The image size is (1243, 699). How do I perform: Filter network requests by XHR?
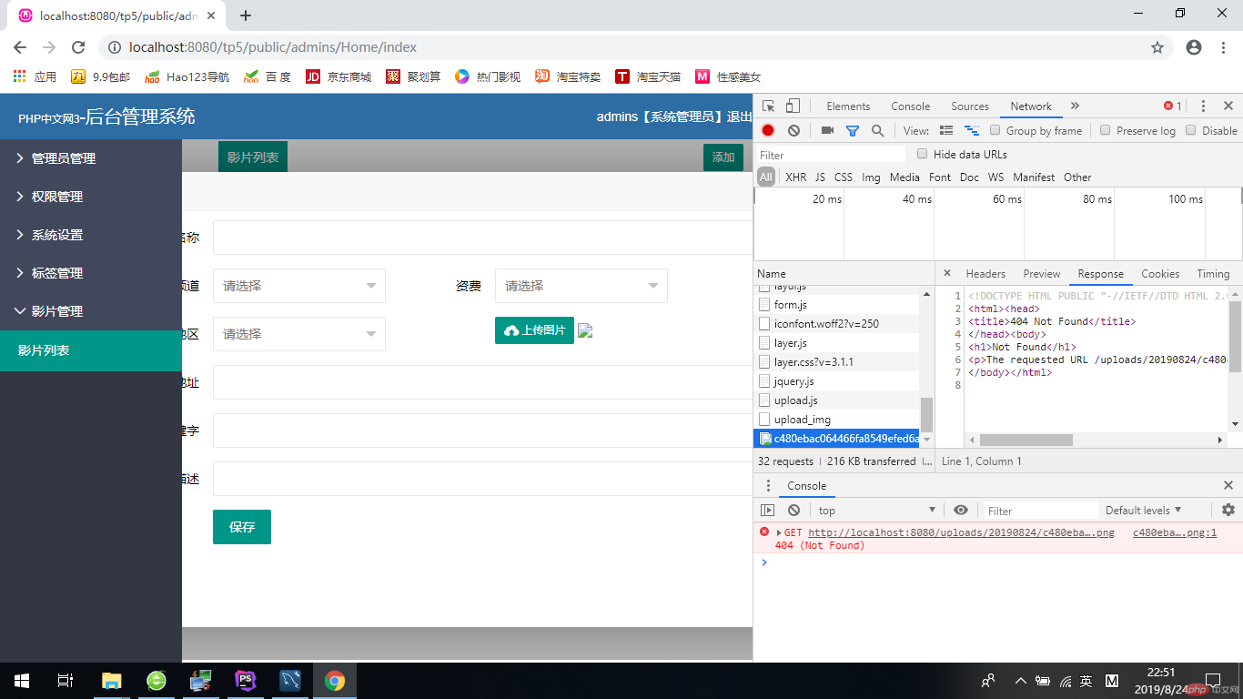click(795, 177)
